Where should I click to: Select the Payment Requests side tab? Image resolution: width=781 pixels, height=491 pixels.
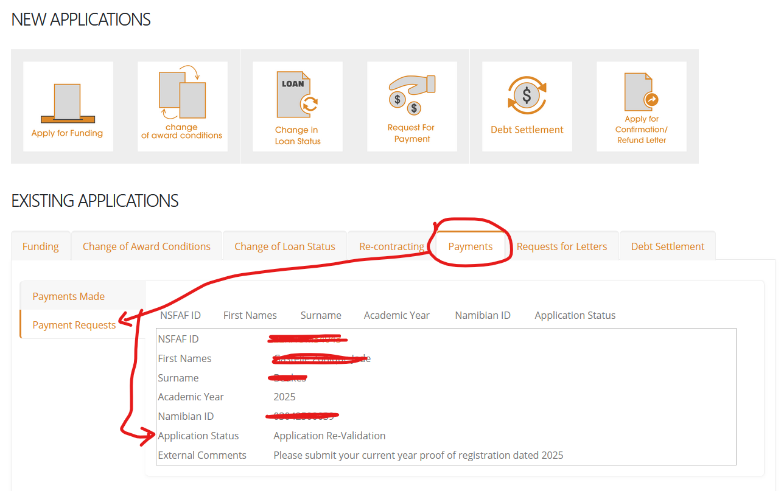tap(74, 325)
